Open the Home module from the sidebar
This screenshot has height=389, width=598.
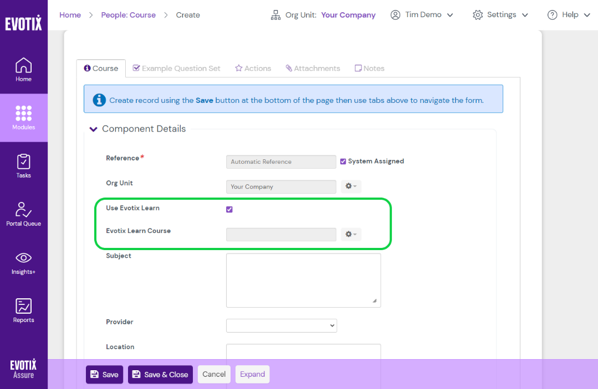tap(23, 69)
